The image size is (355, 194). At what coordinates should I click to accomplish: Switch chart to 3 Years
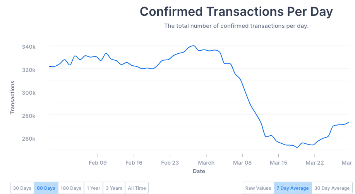point(114,188)
